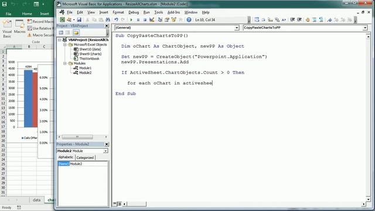Save the project with the floppy disk icon in VBA toolbar
Viewport: 375px width, 211px height.
click(x=79, y=20)
